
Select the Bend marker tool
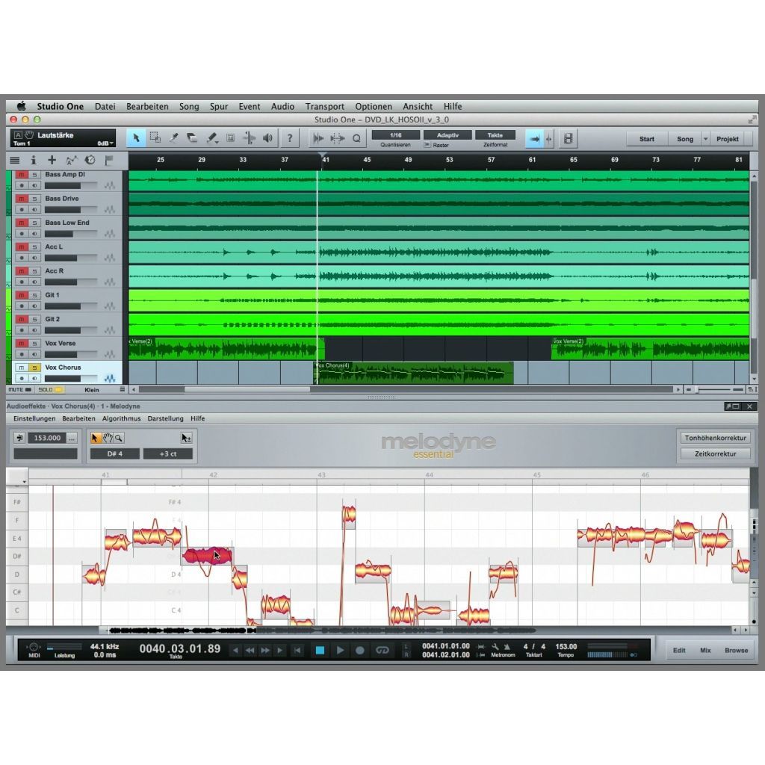(x=249, y=138)
